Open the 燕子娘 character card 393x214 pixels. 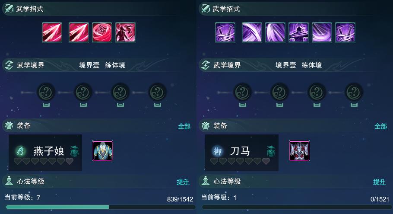pos(45,153)
